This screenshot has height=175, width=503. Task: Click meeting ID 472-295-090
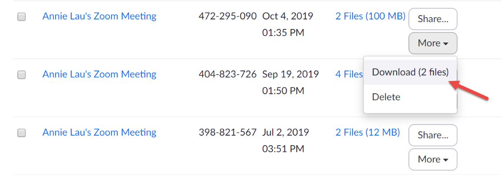coord(228,16)
